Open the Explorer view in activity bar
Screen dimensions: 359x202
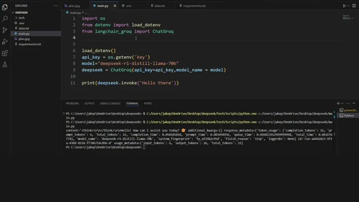pyautogui.click(x=5, y=7)
